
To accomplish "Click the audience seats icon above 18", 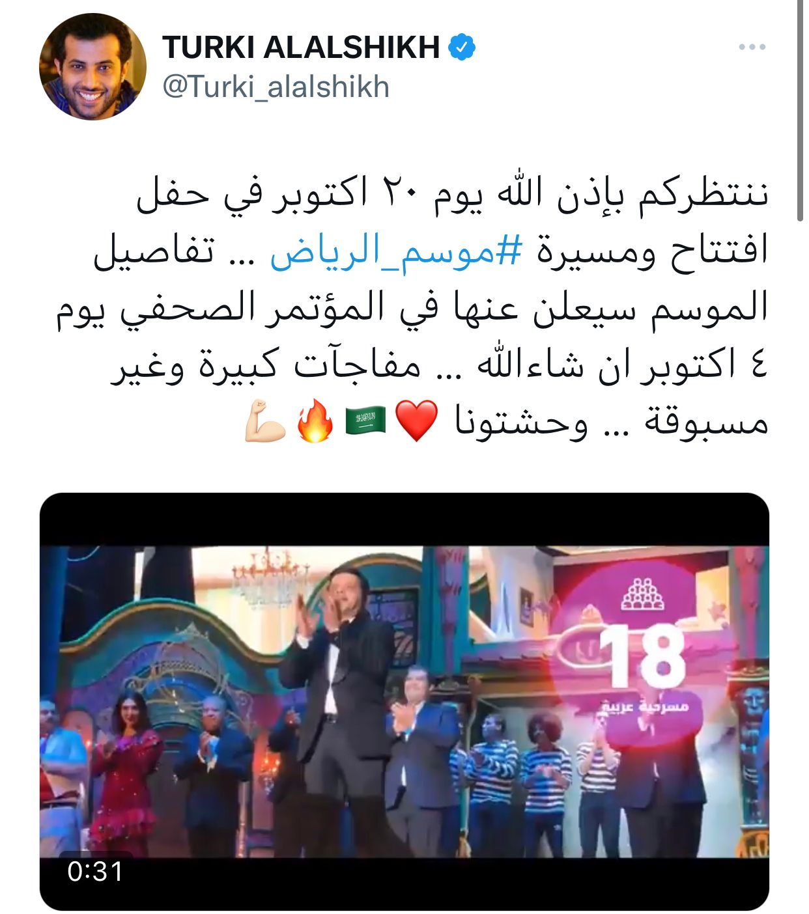I will 642,593.
